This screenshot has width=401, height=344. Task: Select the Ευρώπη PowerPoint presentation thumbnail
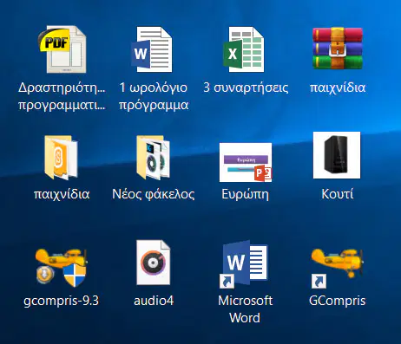pos(246,162)
